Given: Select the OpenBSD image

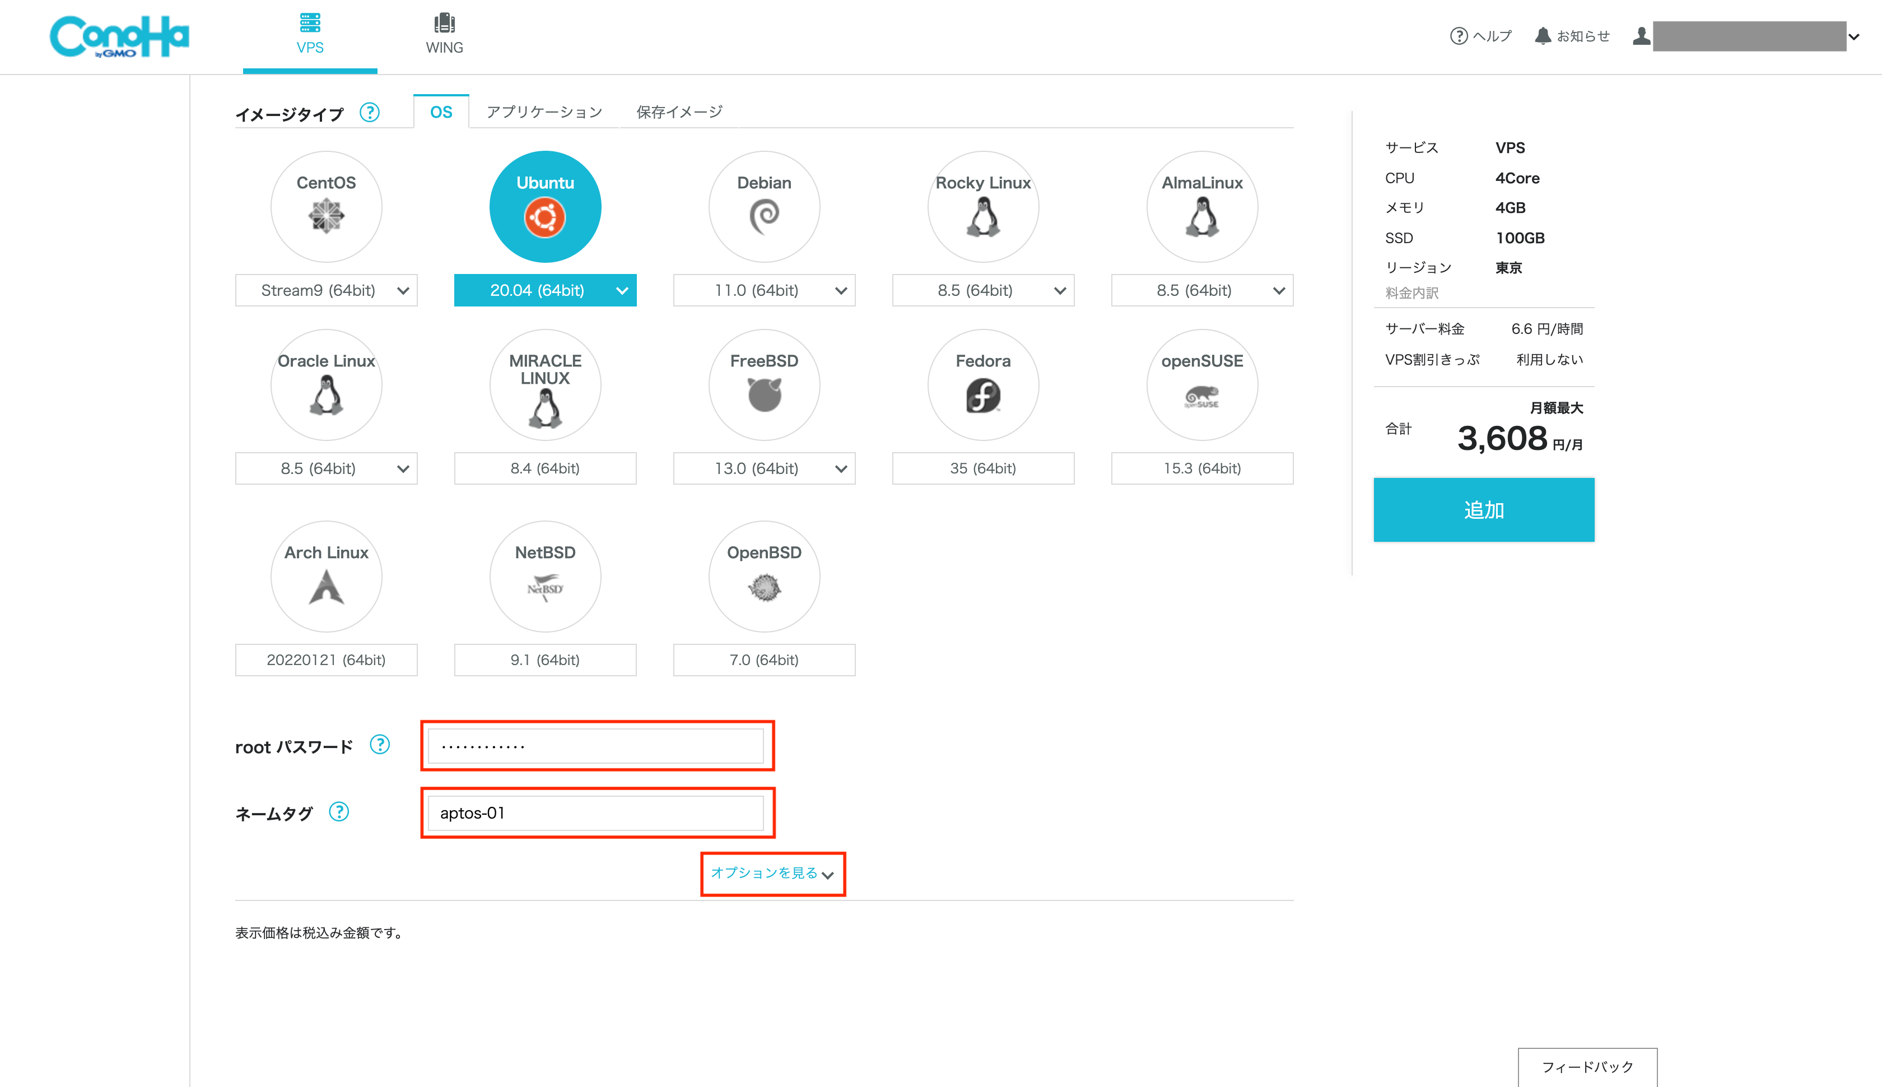Looking at the screenshot, I should [764, 577].
